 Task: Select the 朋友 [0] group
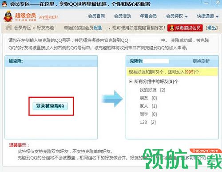click(x=148, y=98)
